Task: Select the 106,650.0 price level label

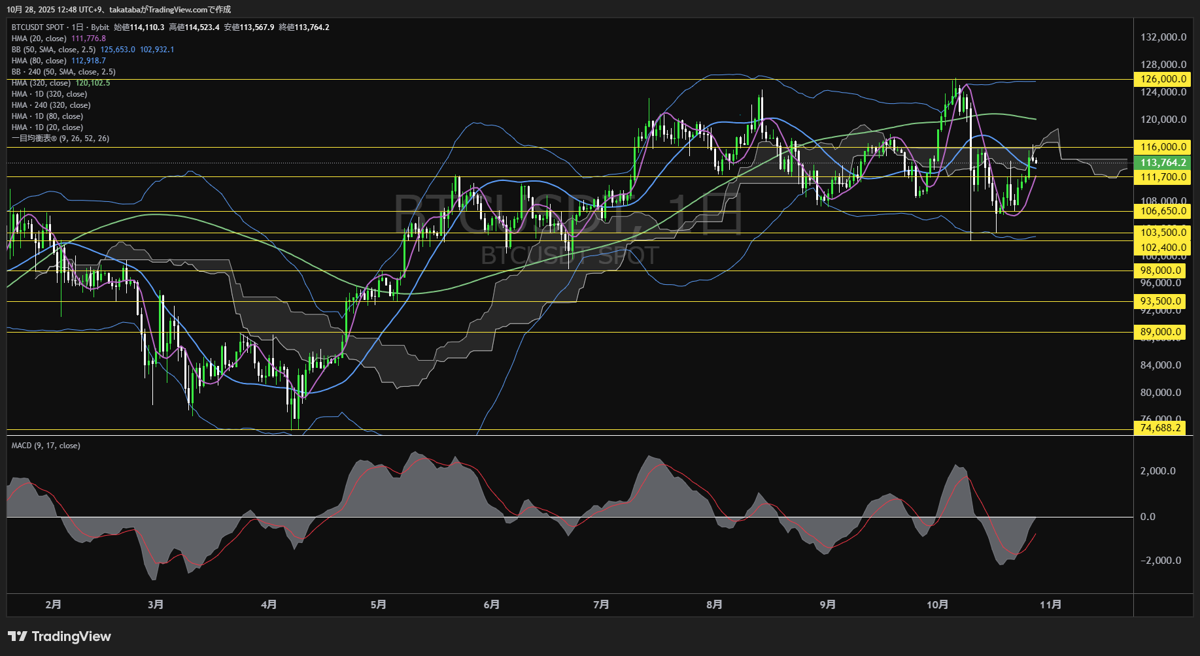Action: (x=1162, y=211)
